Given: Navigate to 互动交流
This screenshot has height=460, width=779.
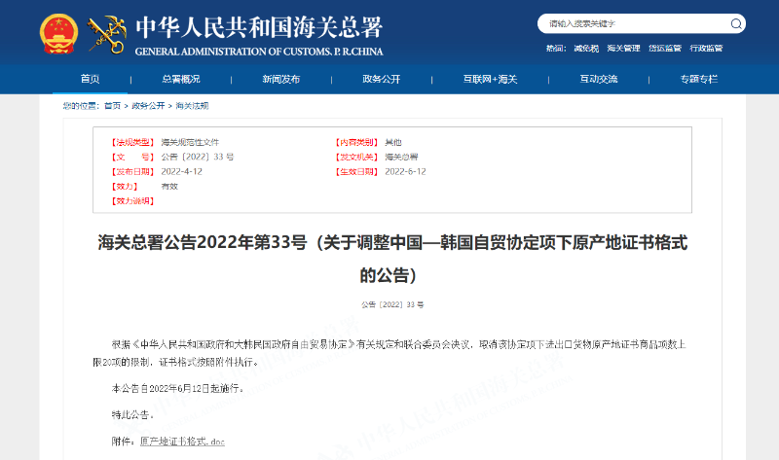Looking at the screenshot, I should coord(599,79).
